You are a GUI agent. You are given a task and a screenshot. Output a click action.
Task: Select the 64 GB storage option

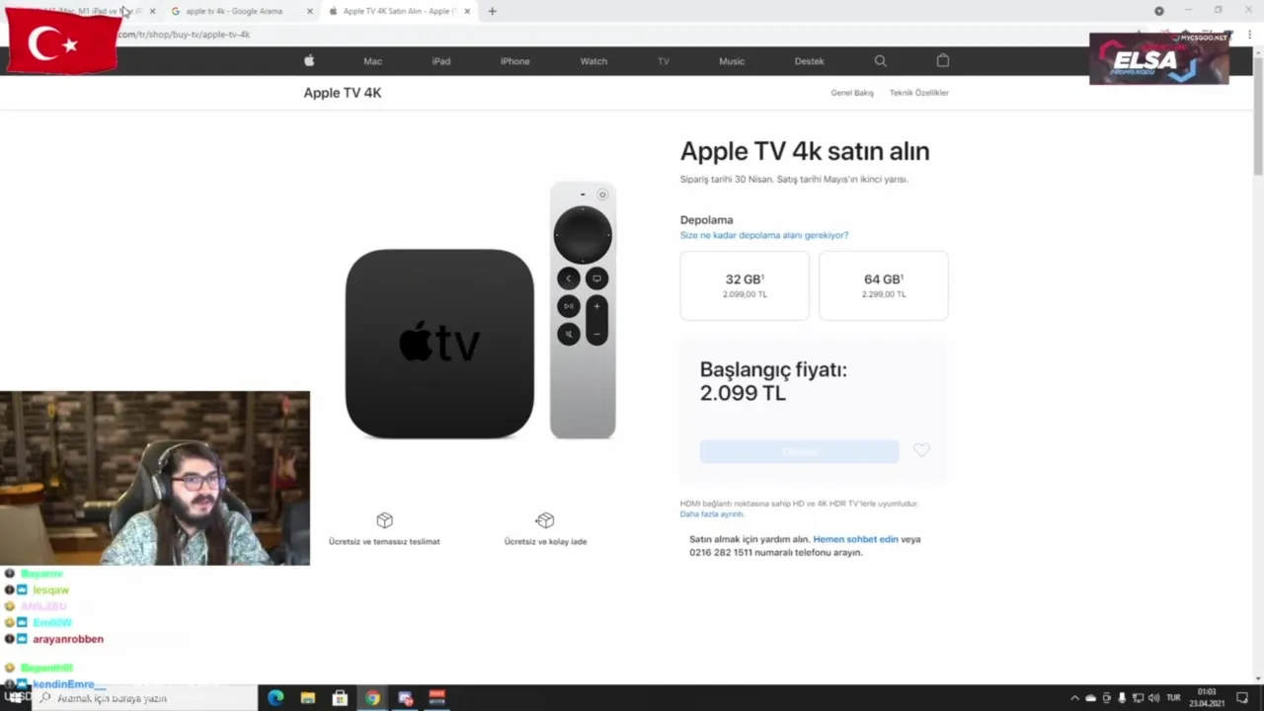pyautogui.click(x=884, y=285)
